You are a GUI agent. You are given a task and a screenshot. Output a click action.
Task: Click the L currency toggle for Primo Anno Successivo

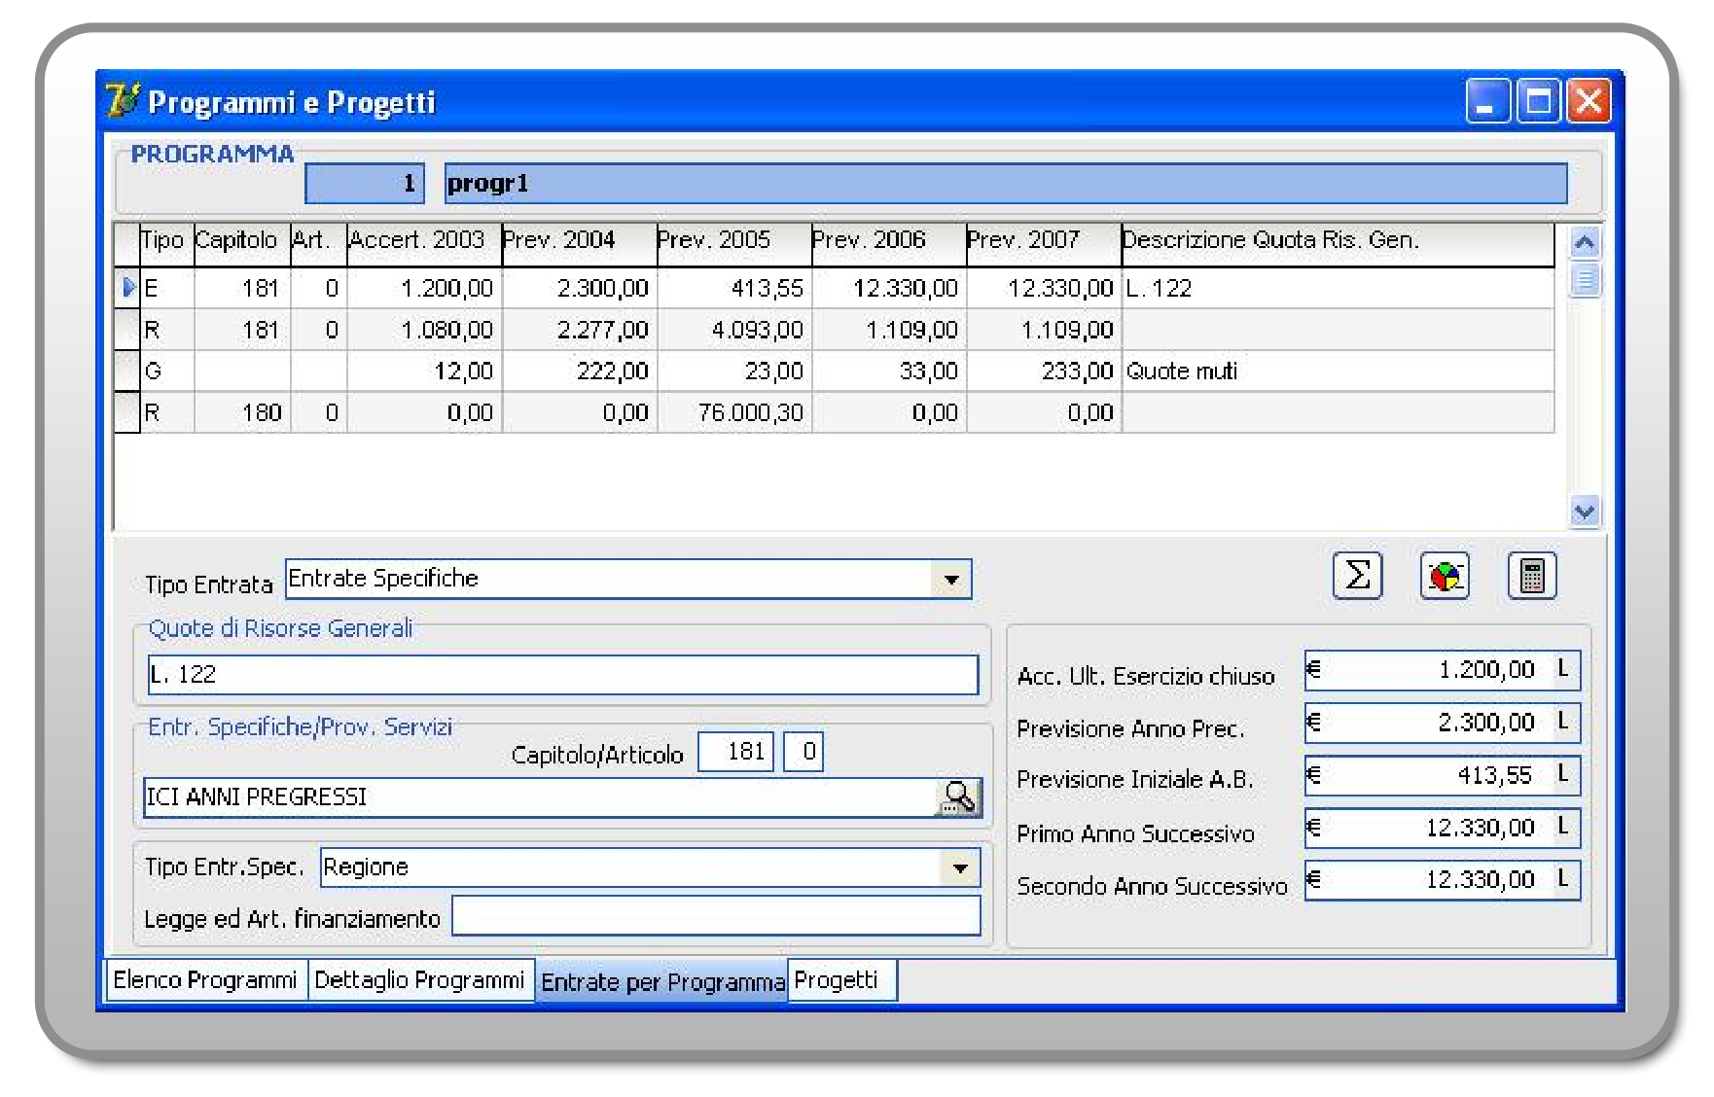1563,827
